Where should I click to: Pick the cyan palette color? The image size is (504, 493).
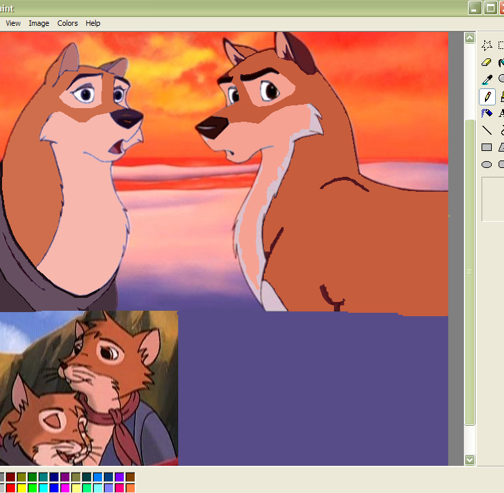(44, 488)
